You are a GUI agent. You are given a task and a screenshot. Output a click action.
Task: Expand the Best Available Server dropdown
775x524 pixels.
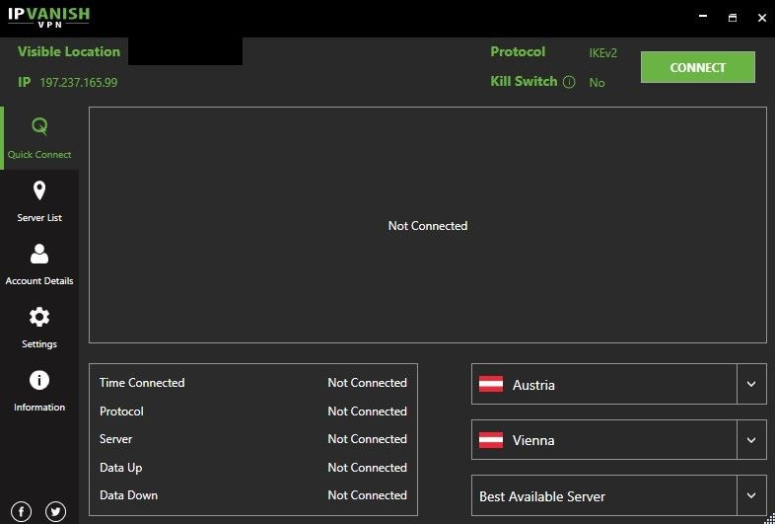click(750, 495)
